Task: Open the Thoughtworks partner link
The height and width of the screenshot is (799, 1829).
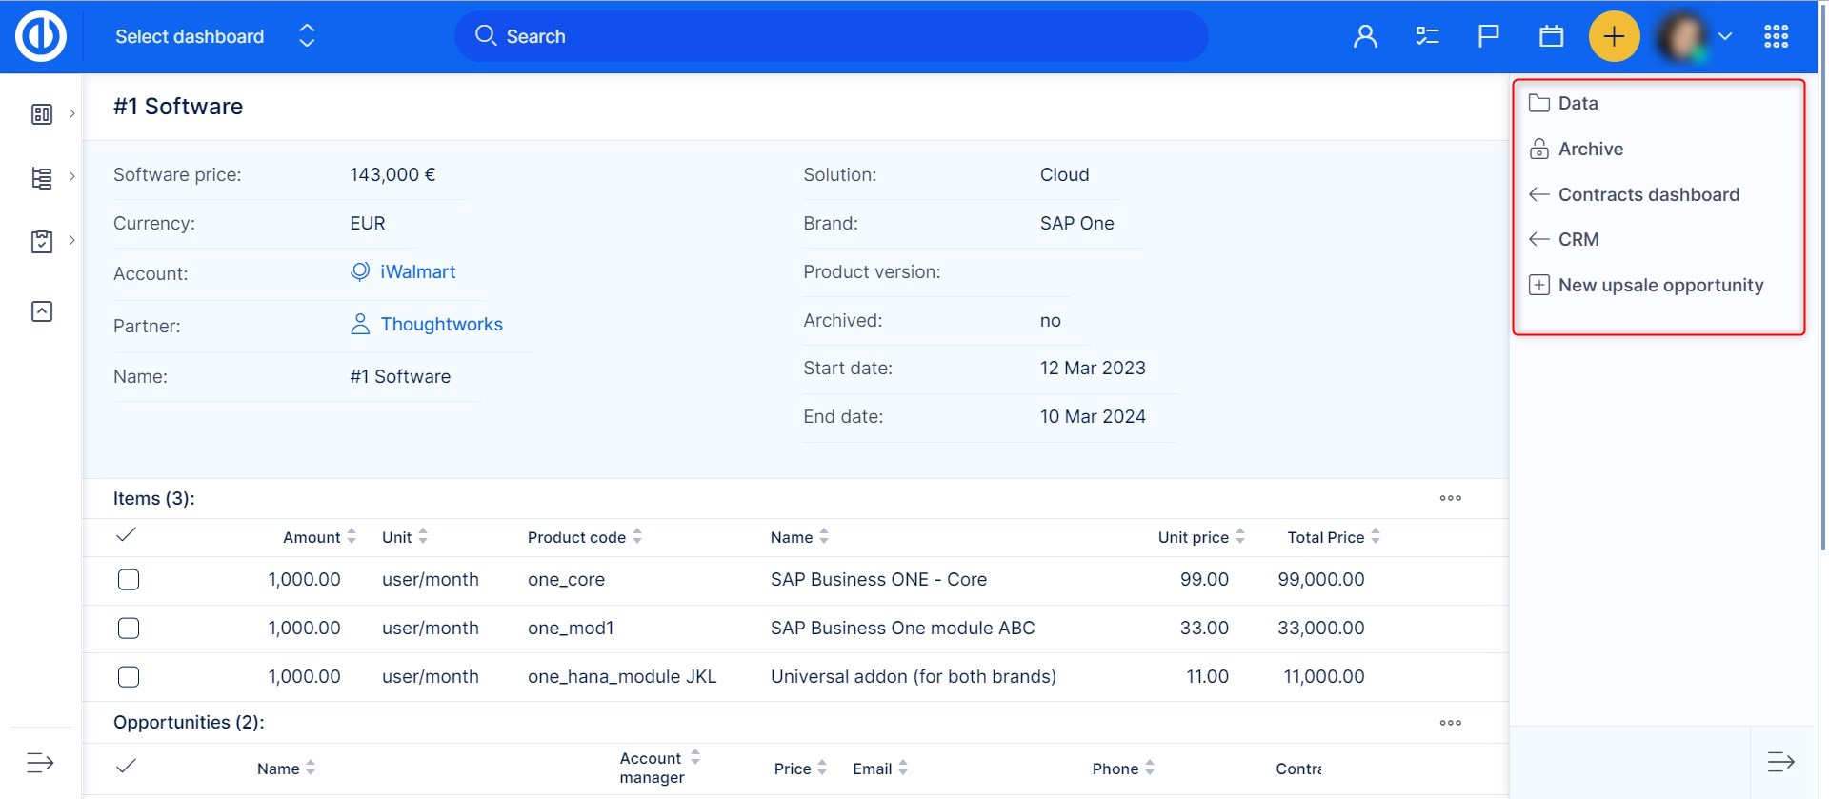Action: [441, 325]
